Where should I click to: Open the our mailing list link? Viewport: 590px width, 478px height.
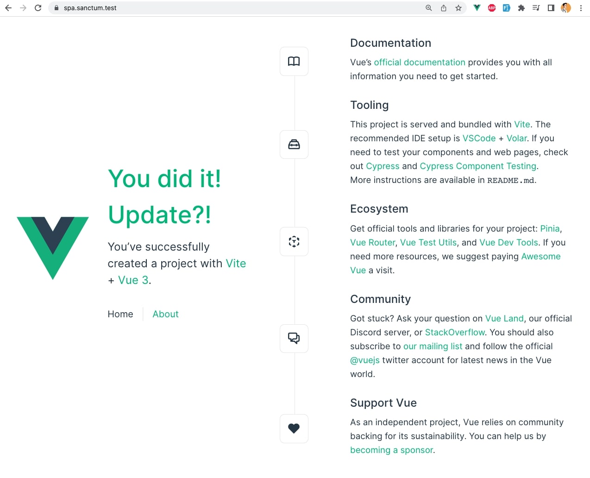[433, 346]
